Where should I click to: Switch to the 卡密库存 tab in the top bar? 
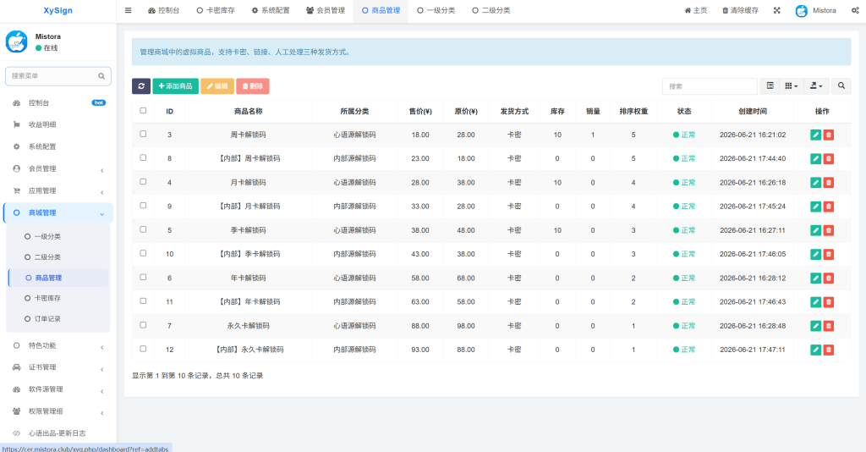coord(216,10)
